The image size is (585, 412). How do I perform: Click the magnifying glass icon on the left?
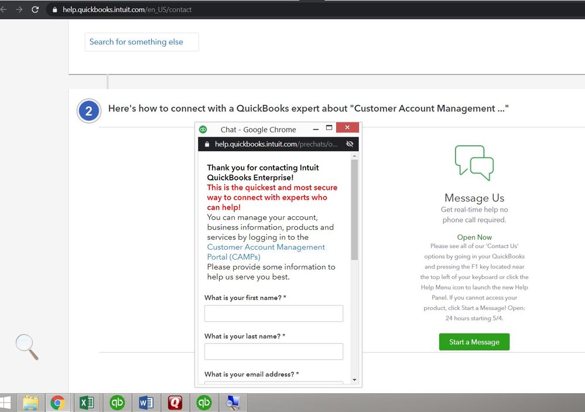click(27, 347)
